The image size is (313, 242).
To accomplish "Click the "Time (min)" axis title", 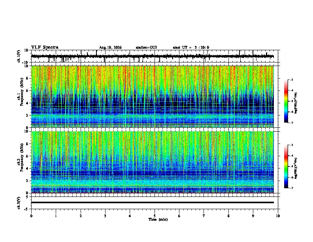I will tap(158, 219).
